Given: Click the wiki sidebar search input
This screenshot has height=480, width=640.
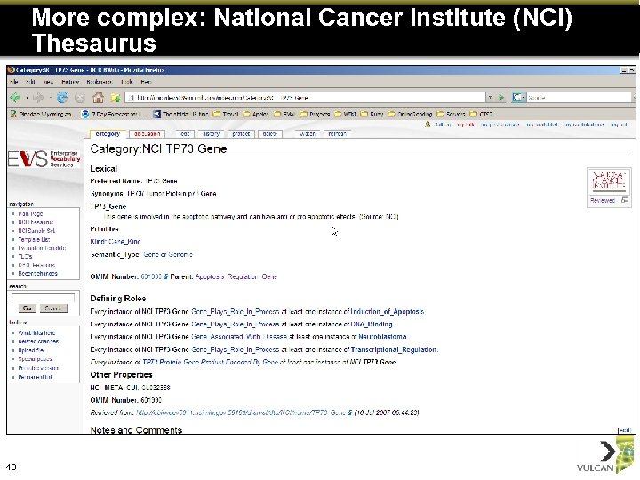Looking at the screenshot, I should [43, 298].
